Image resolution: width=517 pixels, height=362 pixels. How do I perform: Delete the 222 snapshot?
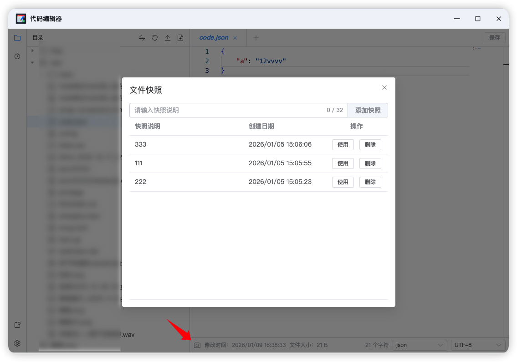pos(370,182)
